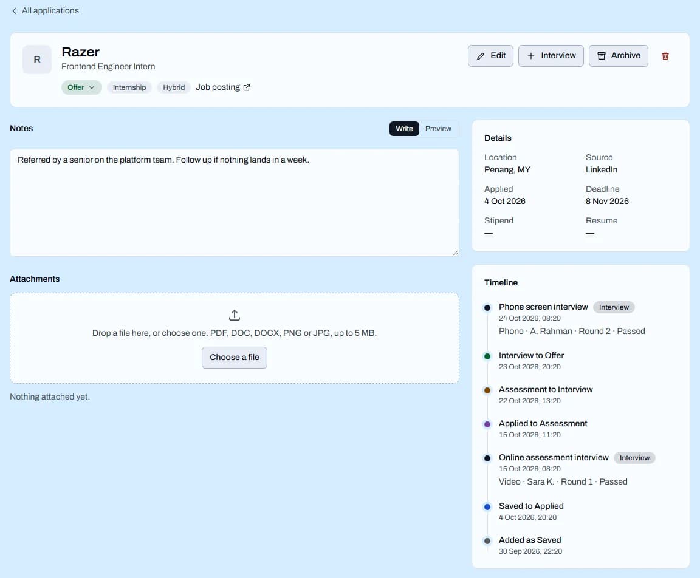Viewport: 700px width, 578px height.
Task: Click the upload arrow icon in Attachments
Action: [x=235, y=315]
